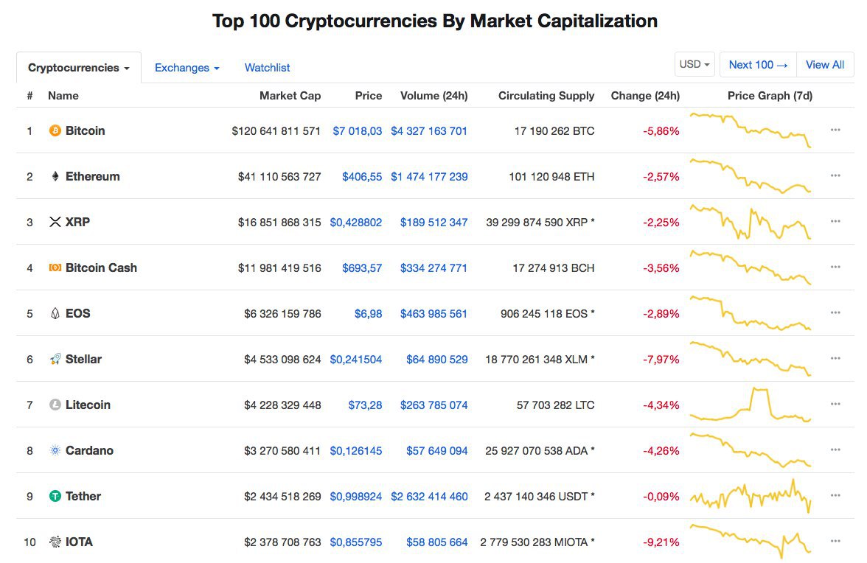This screenshot has width=867, height=563.
Task: Click the XRP logo icon
Action: click(x=55, y=222)
